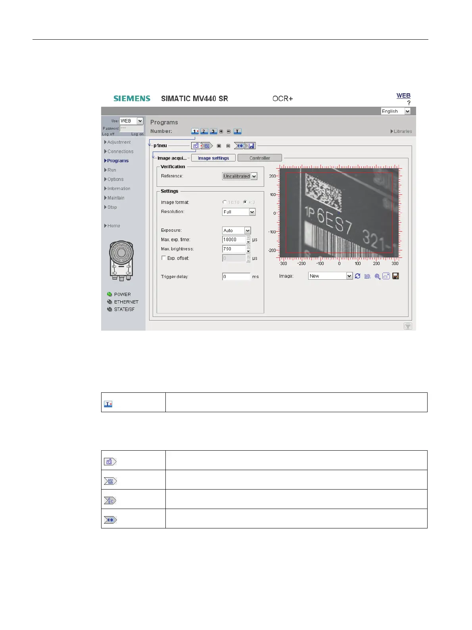This screenshot has width=472, height=630.
Task: Switch to the Image settings tab
Action: [x=213, y=158]
